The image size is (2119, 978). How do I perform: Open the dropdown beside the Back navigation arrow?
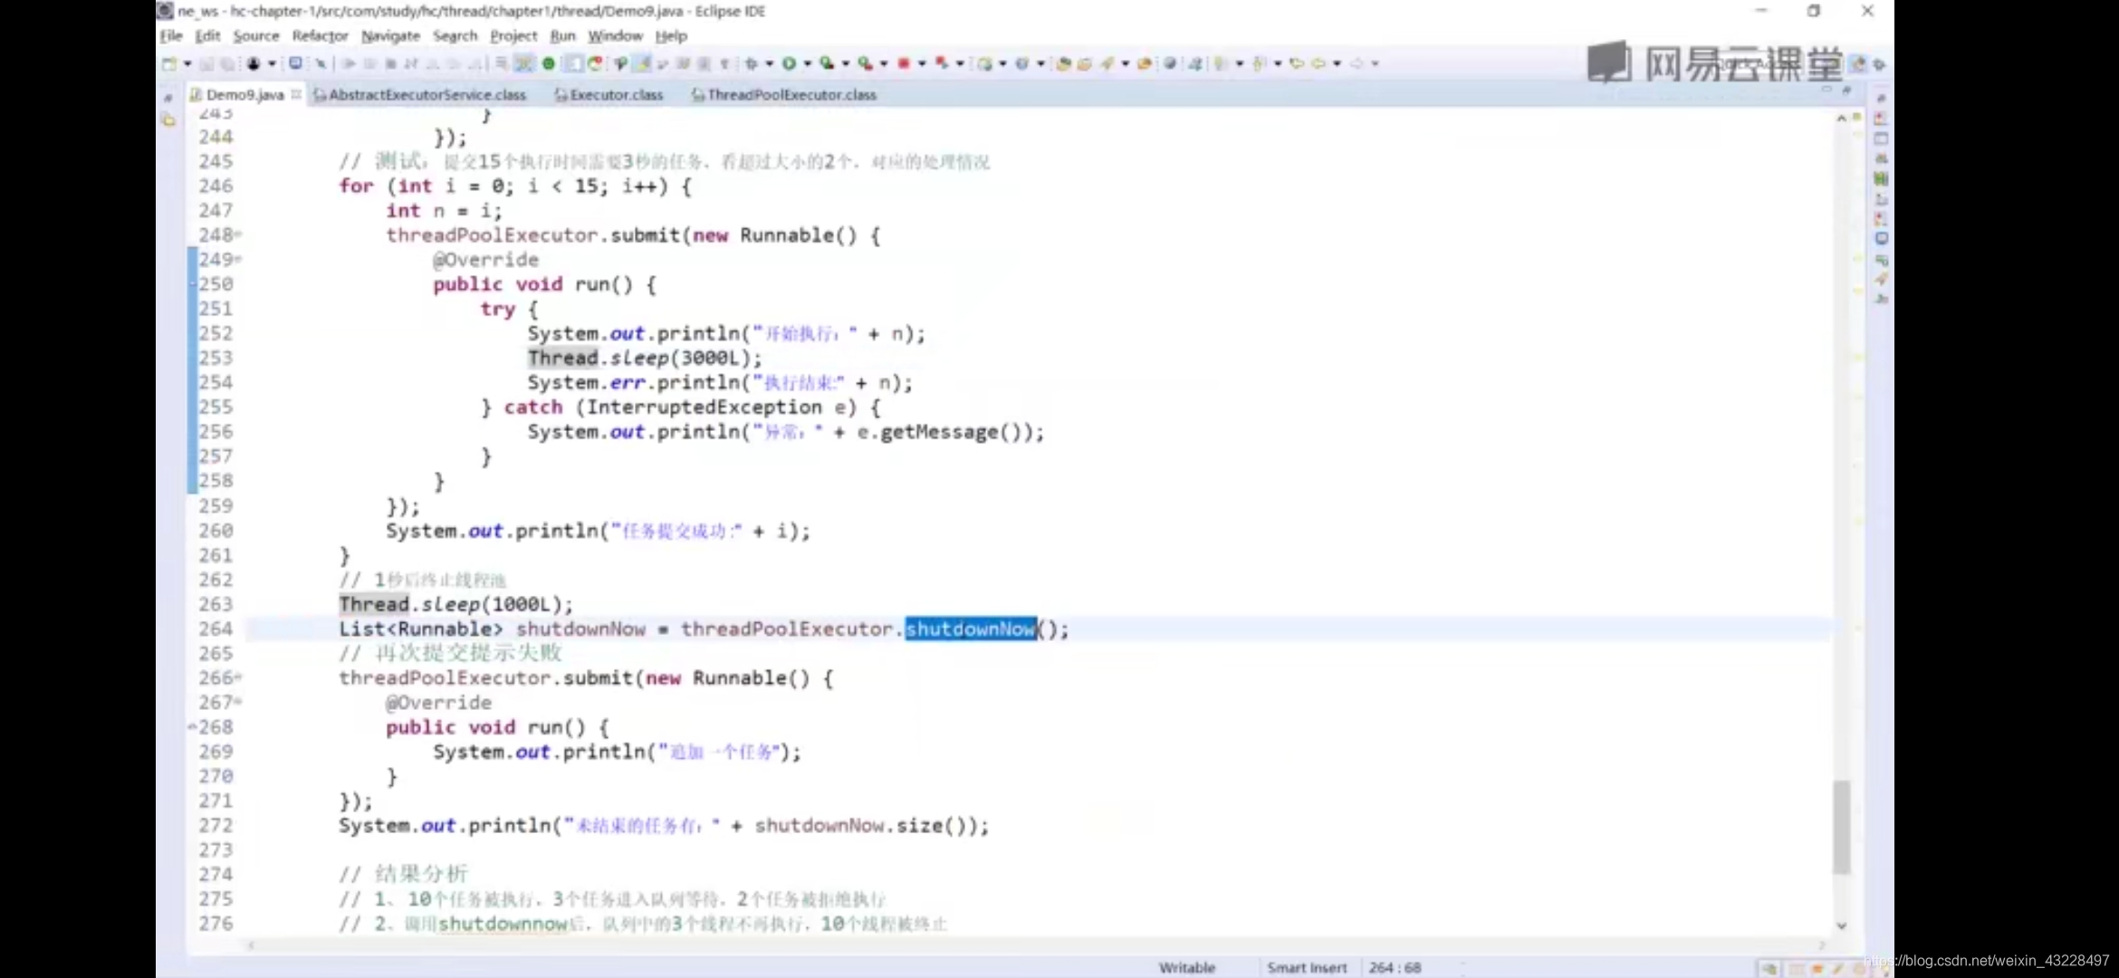pyautogui.click(x=1337, y=63)
